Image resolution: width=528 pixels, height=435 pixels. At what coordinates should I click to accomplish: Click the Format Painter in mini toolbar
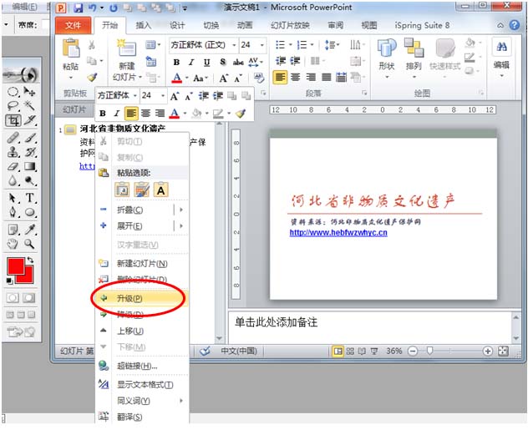coord(241,114)
